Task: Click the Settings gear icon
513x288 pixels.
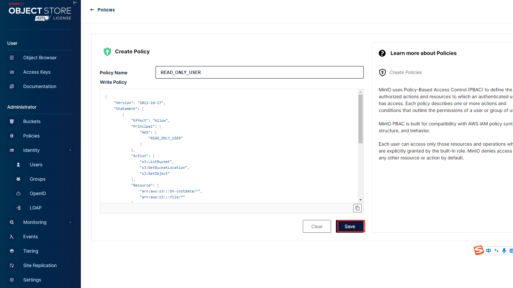Action: pyautogui.click(x=12, y=280)
